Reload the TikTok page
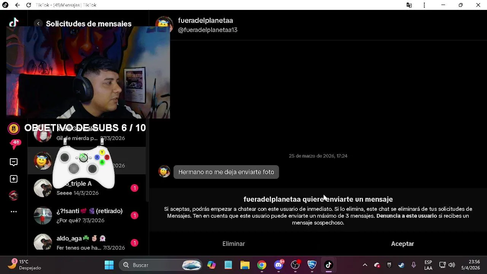 [29, 5]
